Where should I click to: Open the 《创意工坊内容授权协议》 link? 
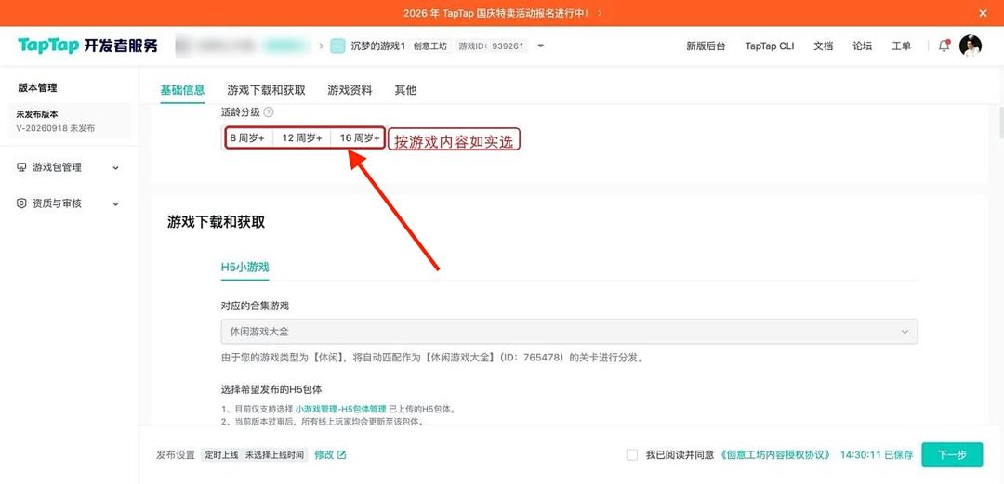pos(774,454)
